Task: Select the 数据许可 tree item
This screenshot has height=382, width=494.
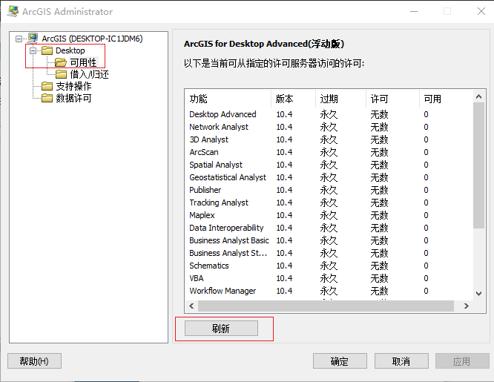Action: 73,98
